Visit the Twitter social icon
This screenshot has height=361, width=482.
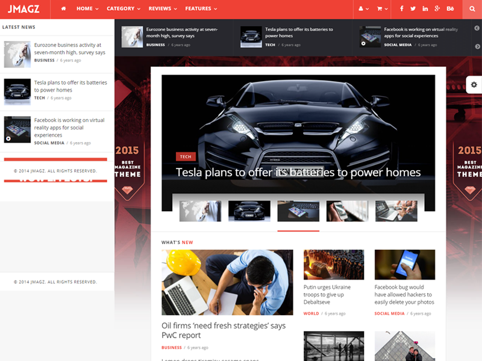[x=413, y=8]
